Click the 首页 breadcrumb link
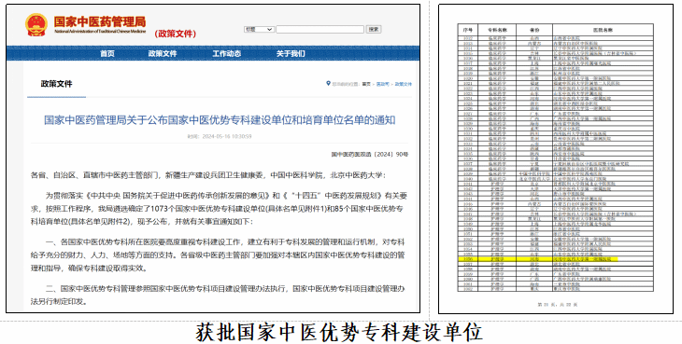This screenshot has width=682, height=344. (x=366, y=84)
